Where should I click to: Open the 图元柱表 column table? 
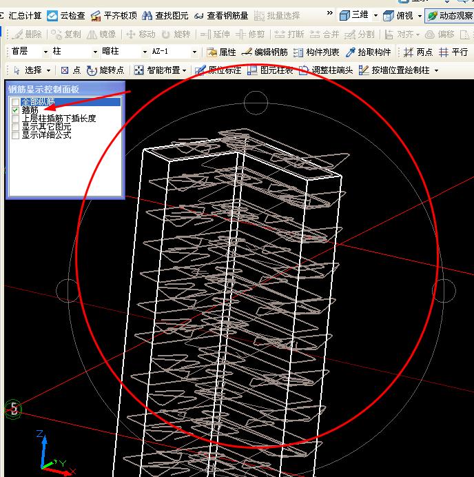(270, 70)
